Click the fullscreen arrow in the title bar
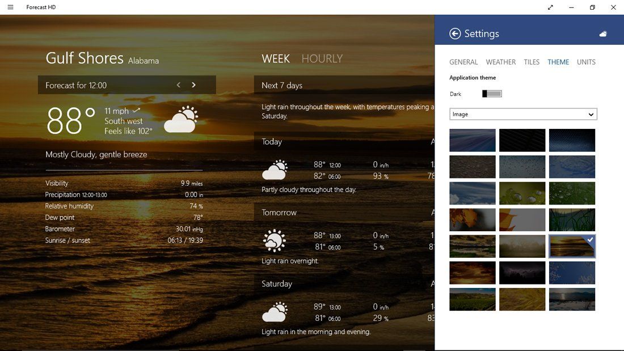The width and height of the screenshot is (624, 351). coord(550,7)
